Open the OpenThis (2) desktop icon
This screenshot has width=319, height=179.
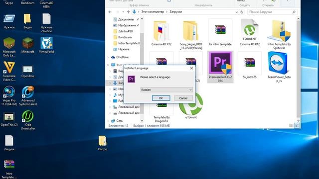pyautogui.click(x=9, y=120)
